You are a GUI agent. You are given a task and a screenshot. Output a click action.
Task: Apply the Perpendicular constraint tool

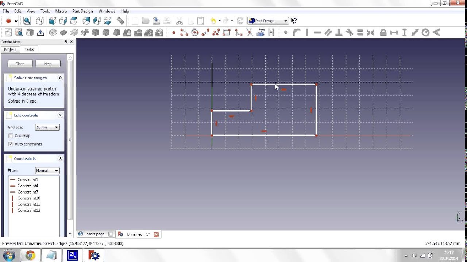(339, 33)
